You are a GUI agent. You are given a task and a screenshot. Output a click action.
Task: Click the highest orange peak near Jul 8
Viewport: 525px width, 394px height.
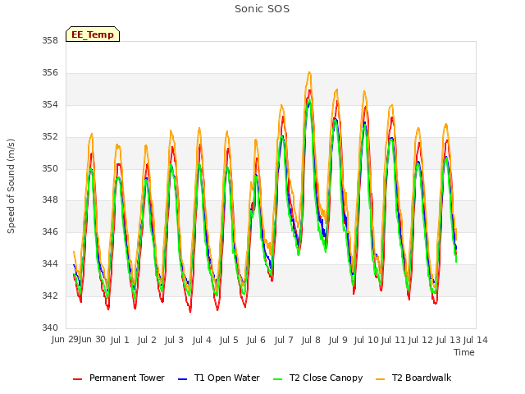[309, 72]
